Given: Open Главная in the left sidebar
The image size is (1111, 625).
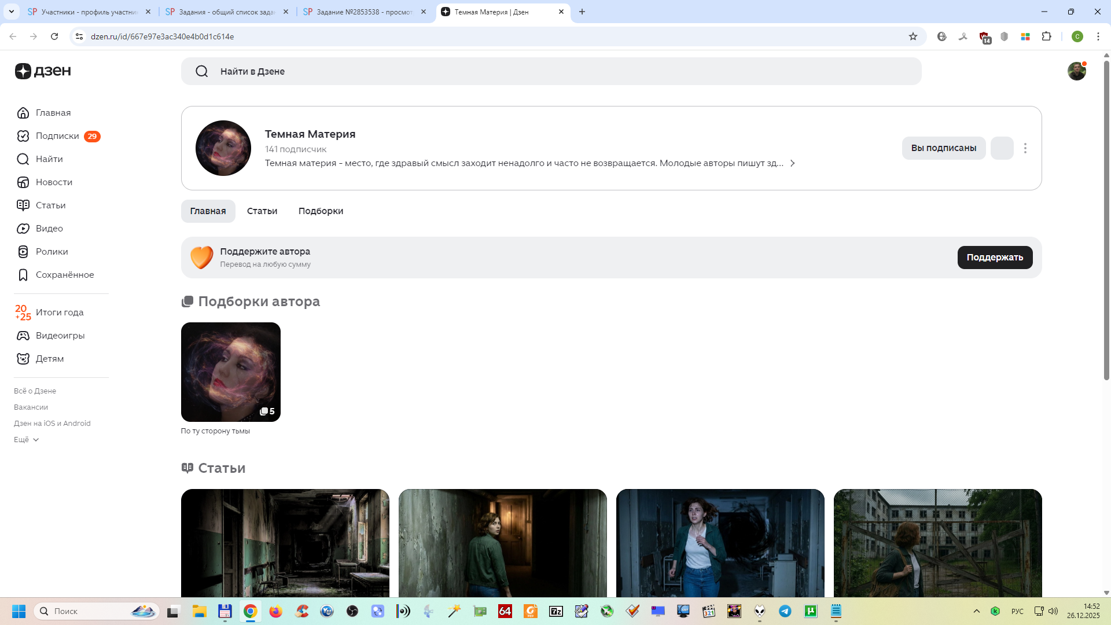Looking at the screenshot, I should point(53,113).
